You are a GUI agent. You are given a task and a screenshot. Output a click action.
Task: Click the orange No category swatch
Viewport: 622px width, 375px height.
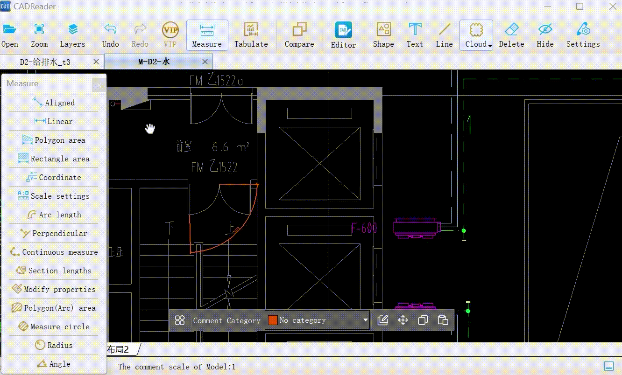click(273, 320)
